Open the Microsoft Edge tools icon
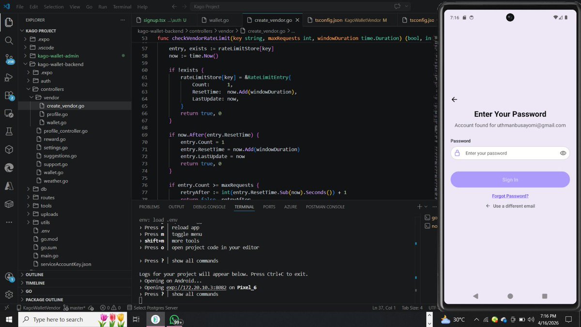 click(x=9, y=168)
